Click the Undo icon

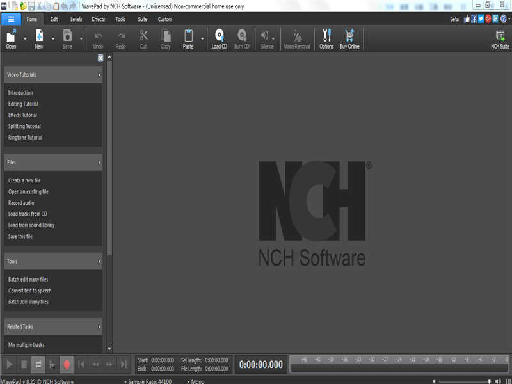pos(99,39)
